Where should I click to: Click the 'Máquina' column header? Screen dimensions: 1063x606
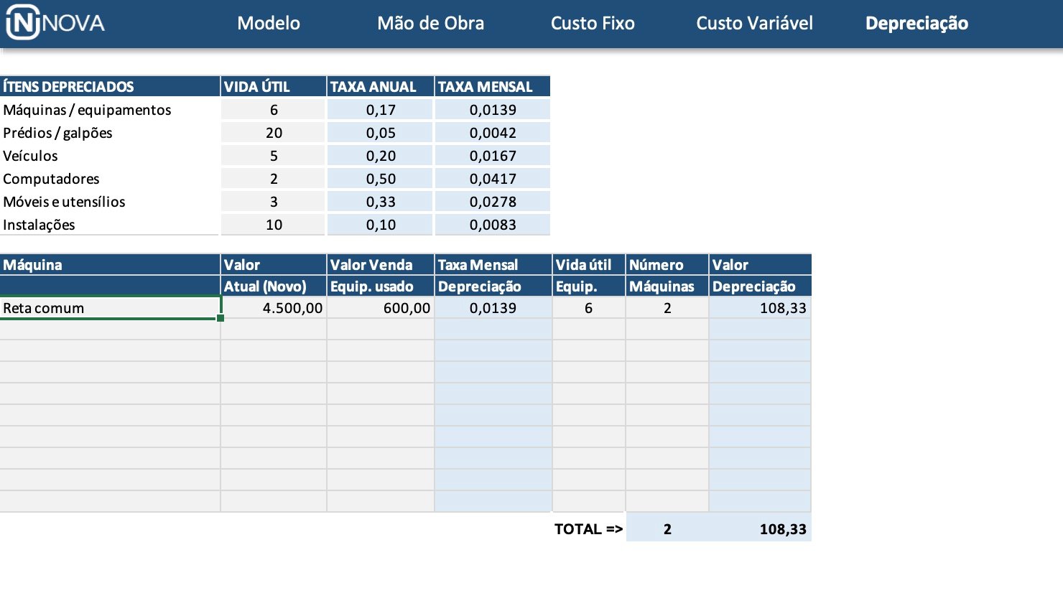[x=110, y=264]
